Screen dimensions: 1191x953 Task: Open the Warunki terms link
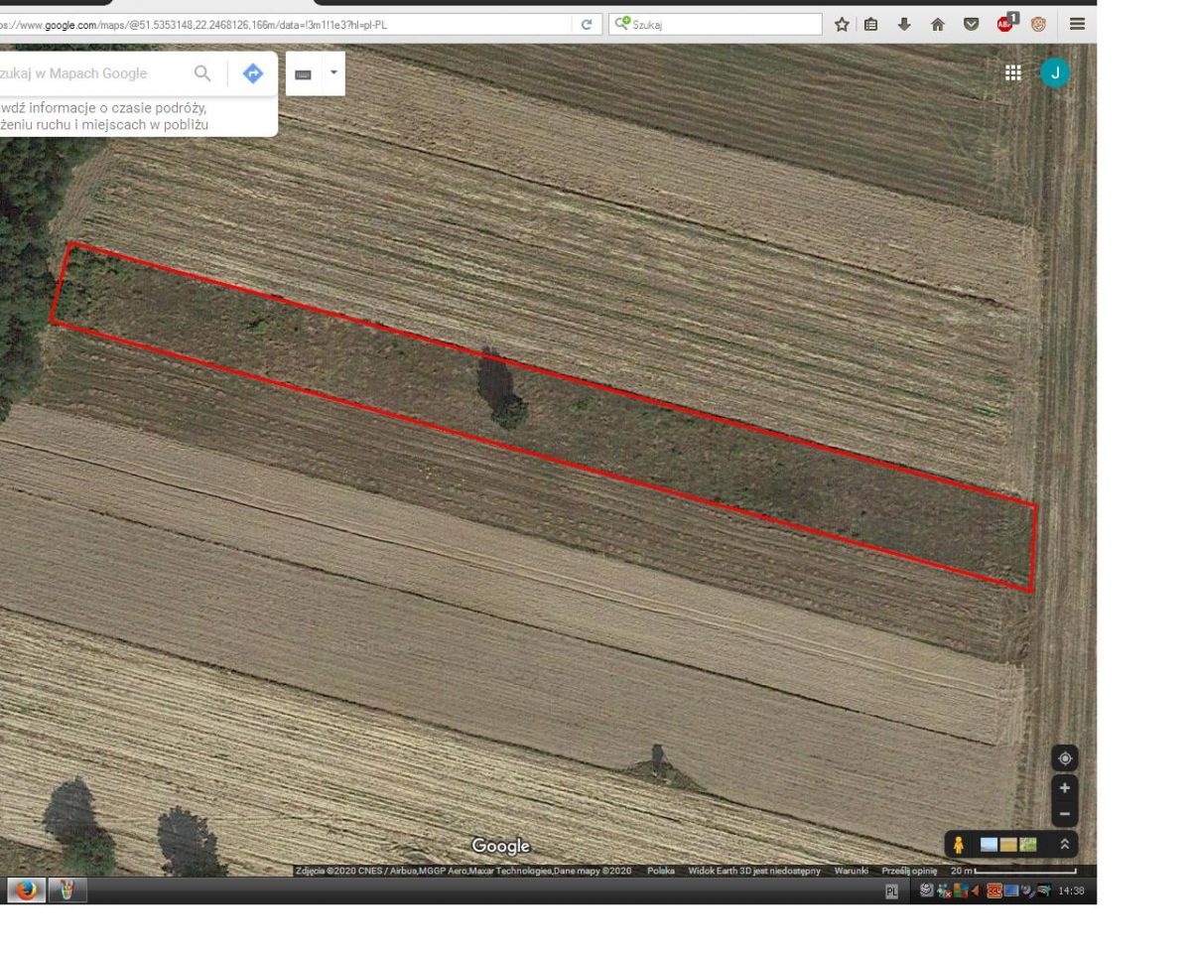click(852, 871)
